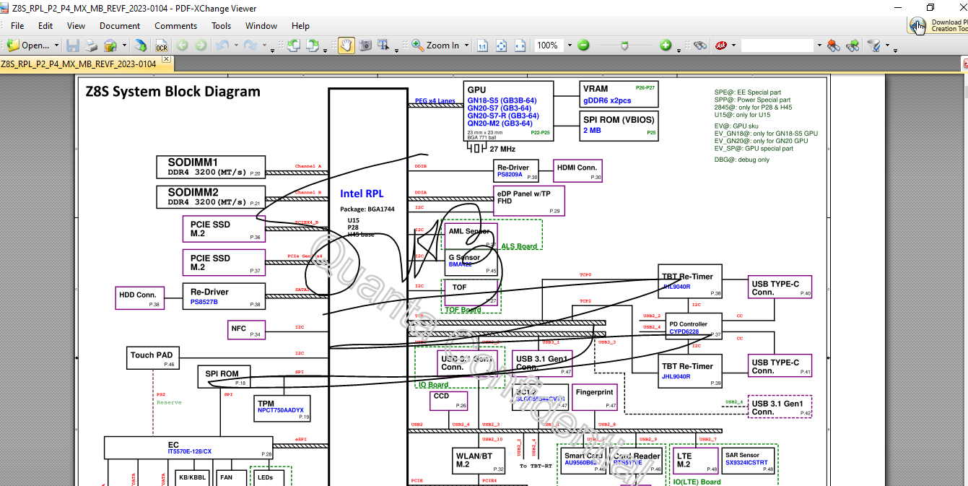Find the previous search match
The width and height of the screenshot is (968, 486).
(834, 45)
